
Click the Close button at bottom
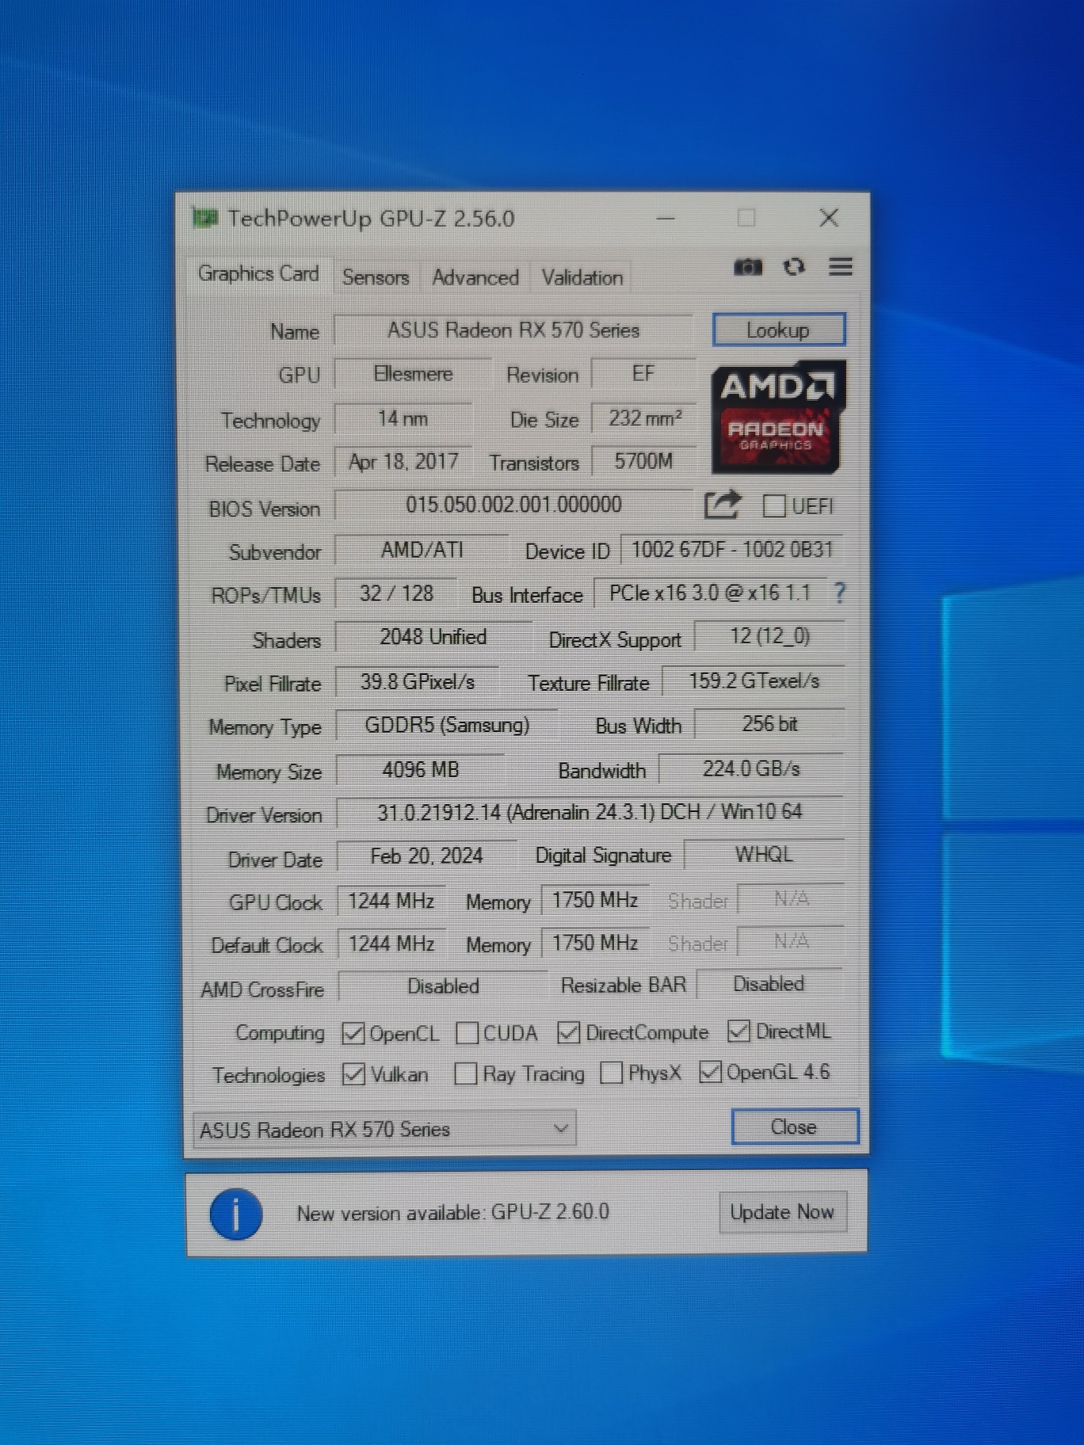pyautogui.click(x=794, y=1127)
